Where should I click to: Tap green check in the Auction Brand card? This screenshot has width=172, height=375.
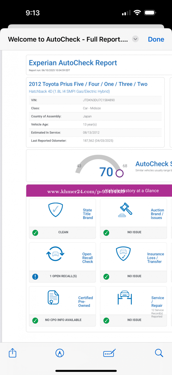[106, 233]
